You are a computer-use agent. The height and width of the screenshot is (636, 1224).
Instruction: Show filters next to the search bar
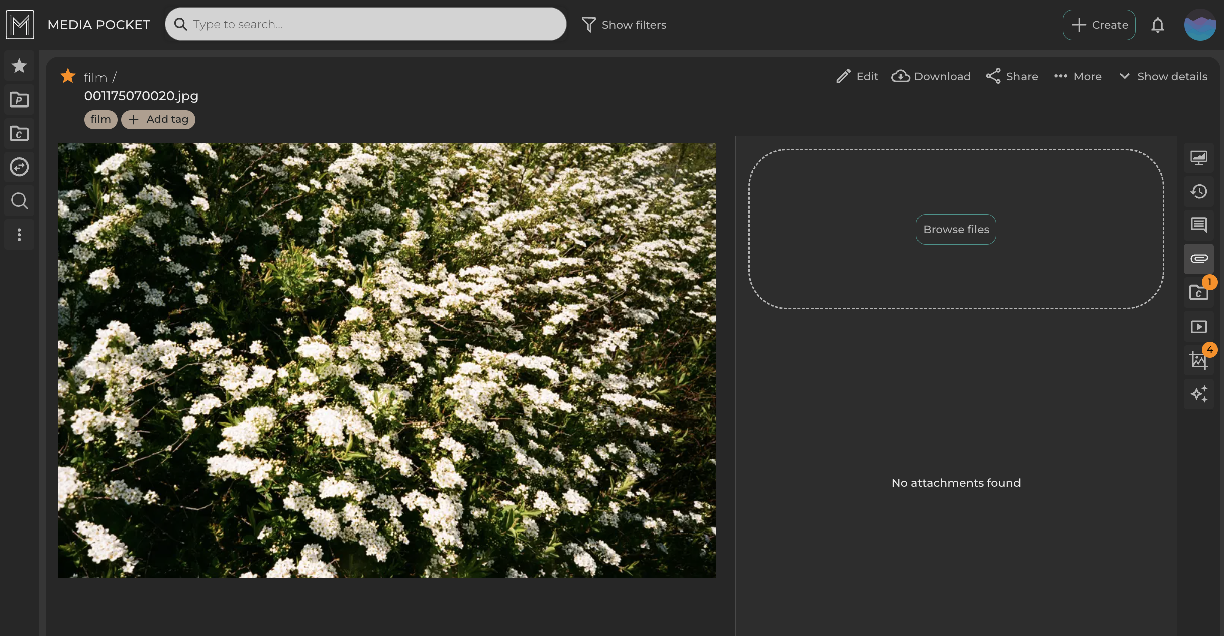(x=624, y=25)
